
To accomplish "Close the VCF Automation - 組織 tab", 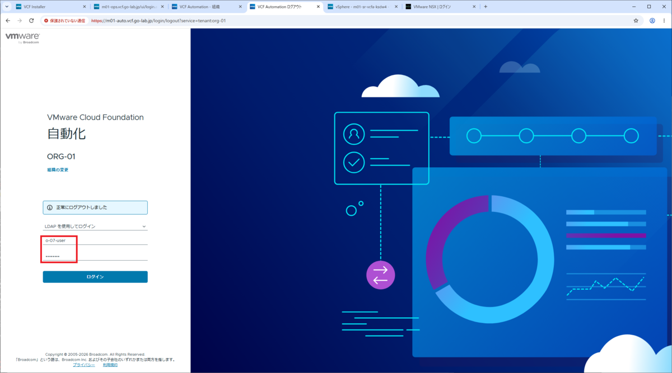I will 240,7.
